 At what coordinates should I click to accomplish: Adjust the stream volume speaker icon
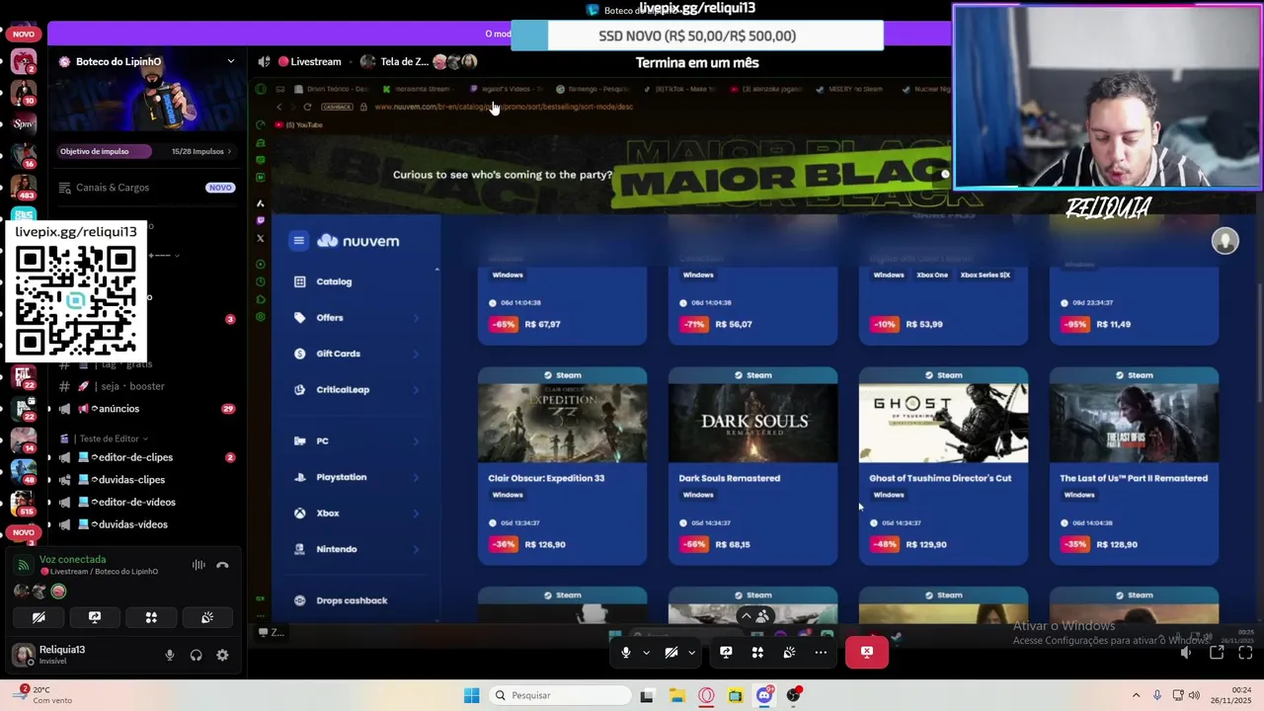coord(1186,653)
